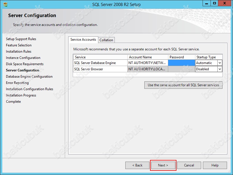Click the bold Server Configuration step in the list

(x=22, y=70)
